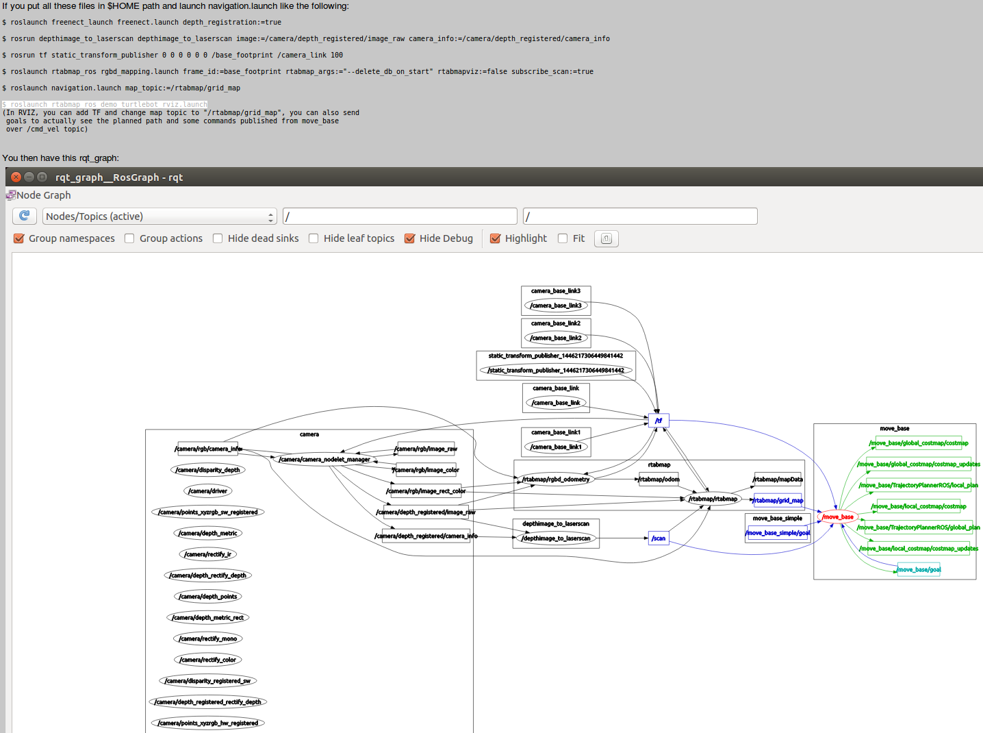Open the Nodes/Topics (active) dropdown

tap(159, 216)
